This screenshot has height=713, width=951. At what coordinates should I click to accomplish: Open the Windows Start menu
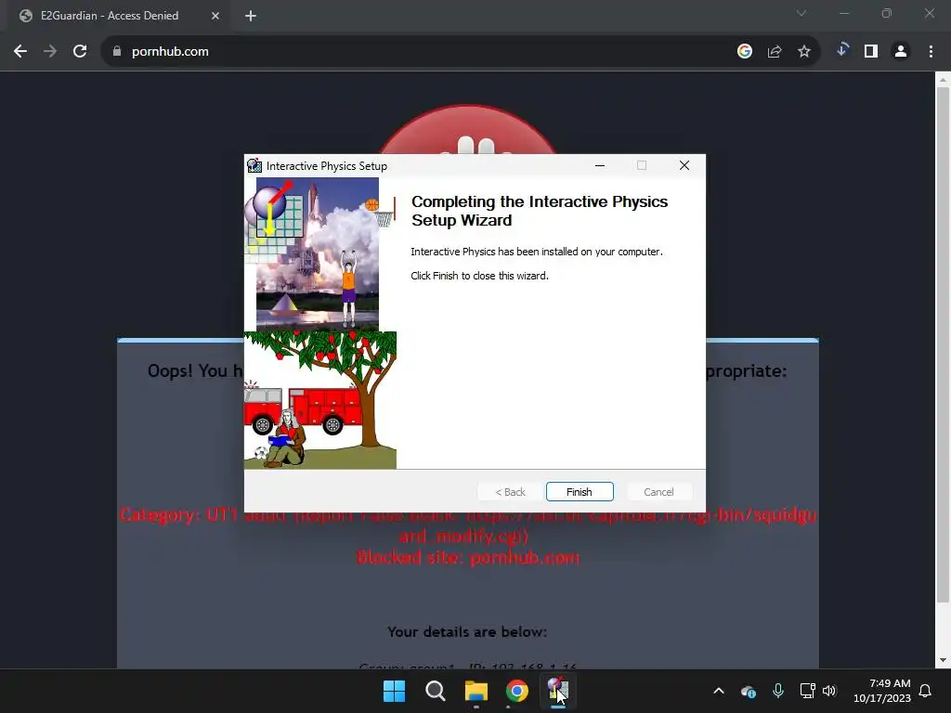pos(394,691)
